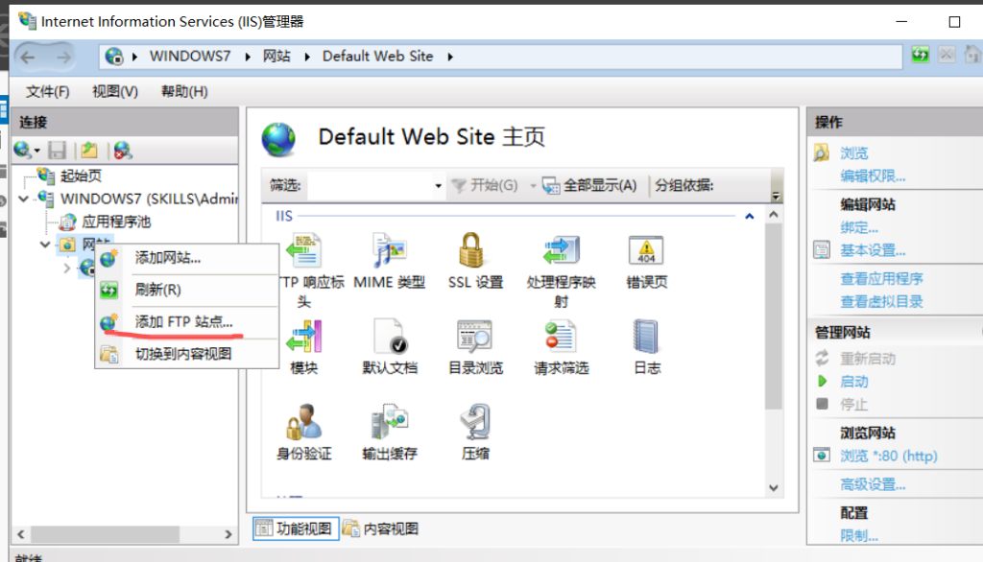
Task: Open the 错误页 icon
Action: pyautogui.click(x=646, y=252)
